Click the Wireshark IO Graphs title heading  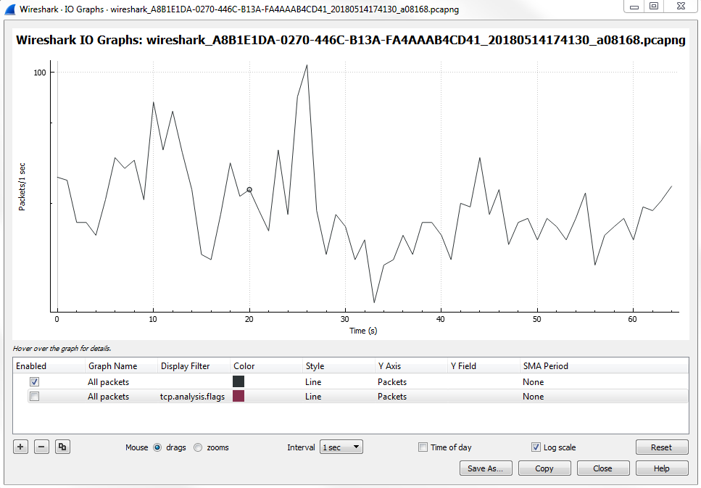pyautogui.click(x=351, y=40)
